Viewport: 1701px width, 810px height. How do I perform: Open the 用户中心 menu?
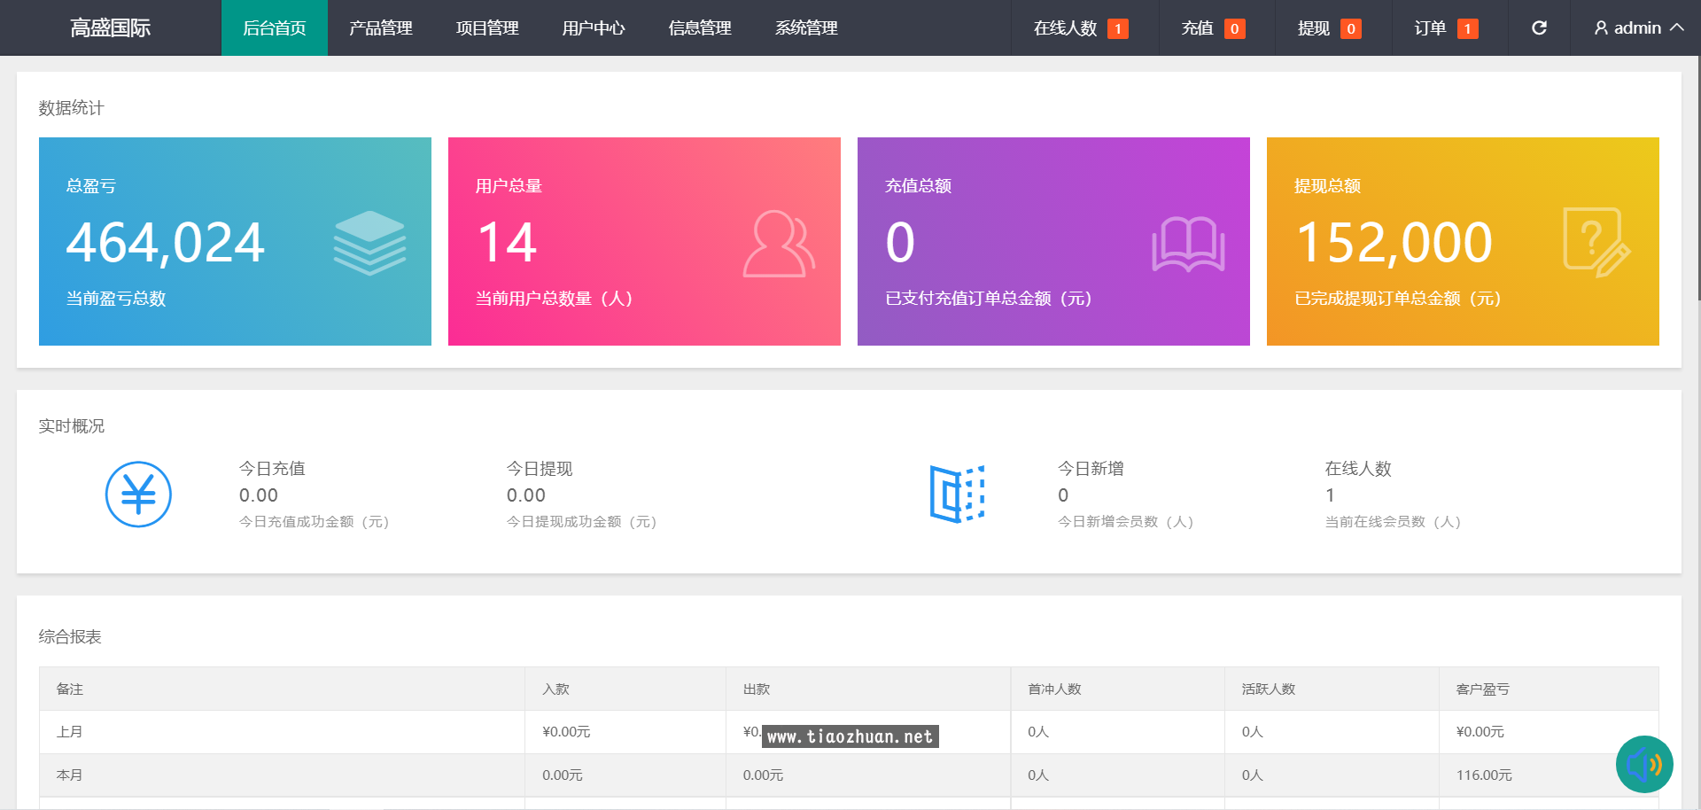pyautogui.click(x=594, y=28)
